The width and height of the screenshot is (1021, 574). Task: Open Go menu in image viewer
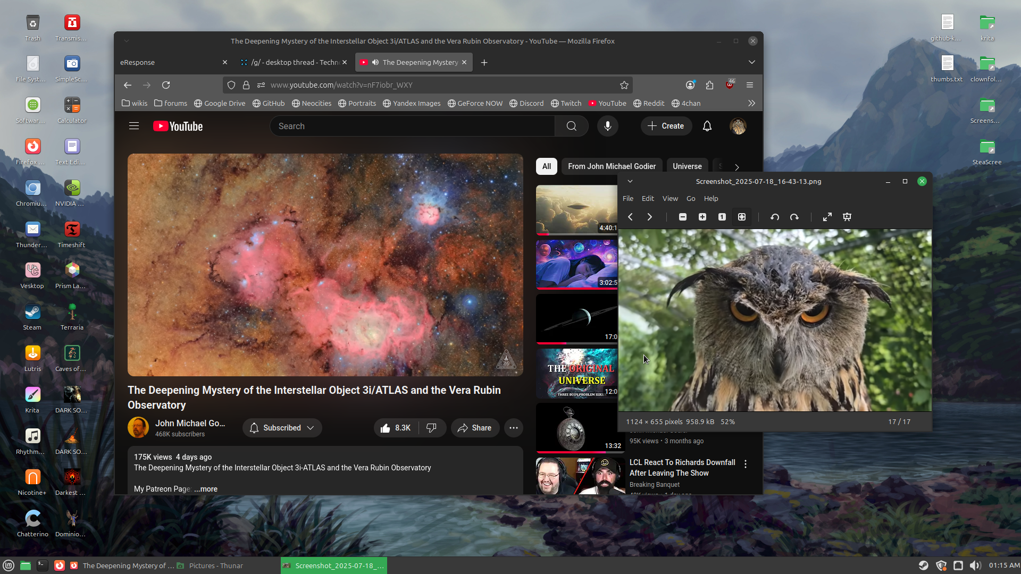pyautogui.click(x=691, y=198)
